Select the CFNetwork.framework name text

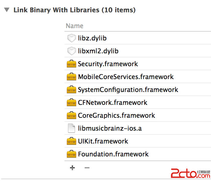coord(113,103)
